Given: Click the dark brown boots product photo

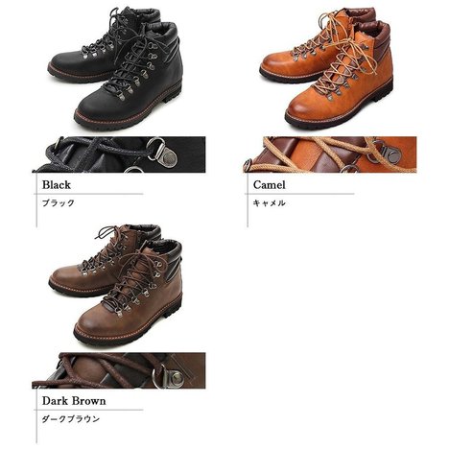Looking at the screenshot, I should pos(115,285).
